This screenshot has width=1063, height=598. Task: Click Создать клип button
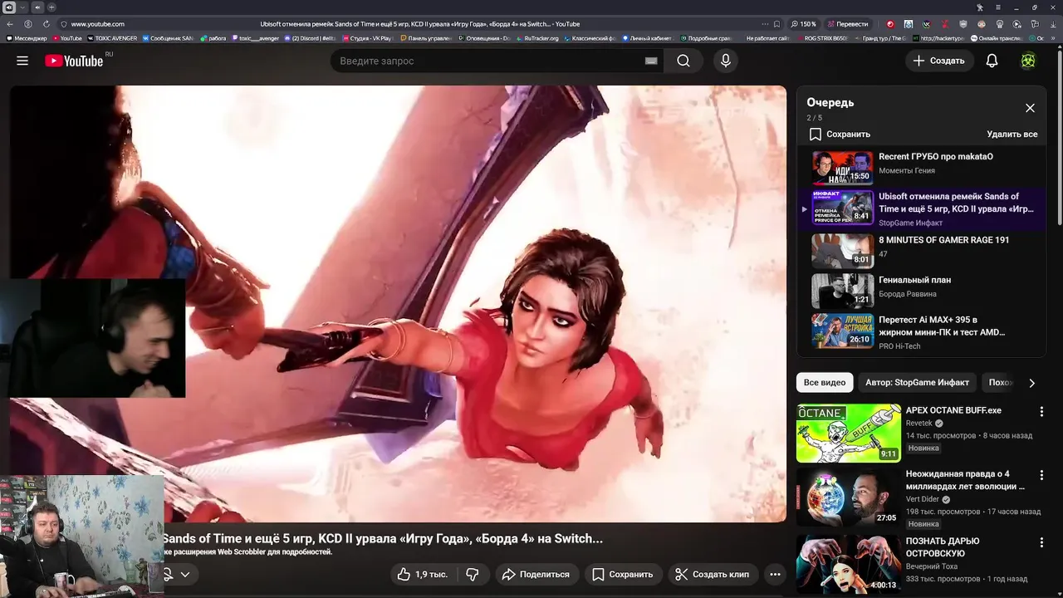(x=713, y=574)
